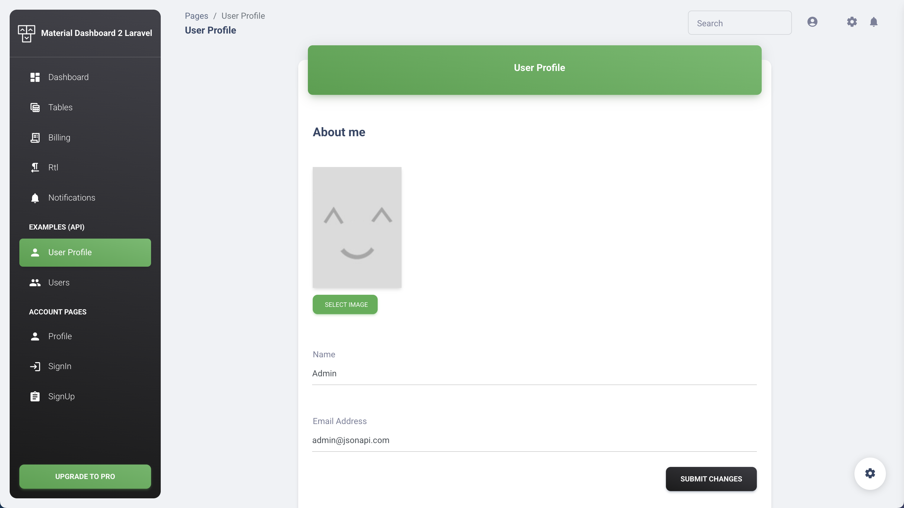The width and height of the screenshot is (904, 508).
Task: Click the Material Dashboard logo icon
Action: [x=26, y=33]
